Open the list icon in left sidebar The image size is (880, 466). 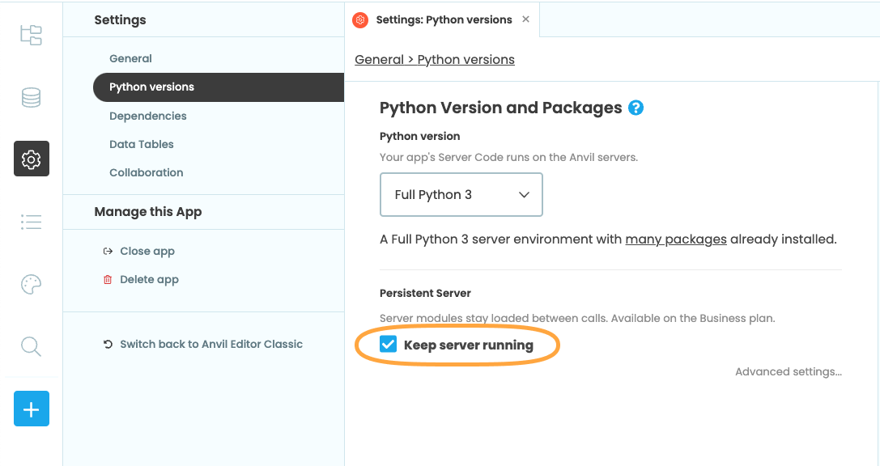(x=31, y=222)
